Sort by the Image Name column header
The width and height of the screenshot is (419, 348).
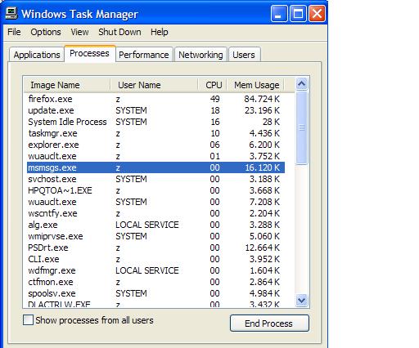67,85
